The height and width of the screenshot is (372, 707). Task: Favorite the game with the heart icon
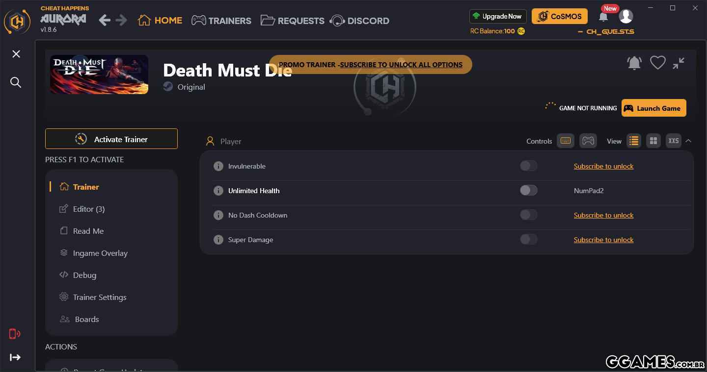tap(657, 63)
